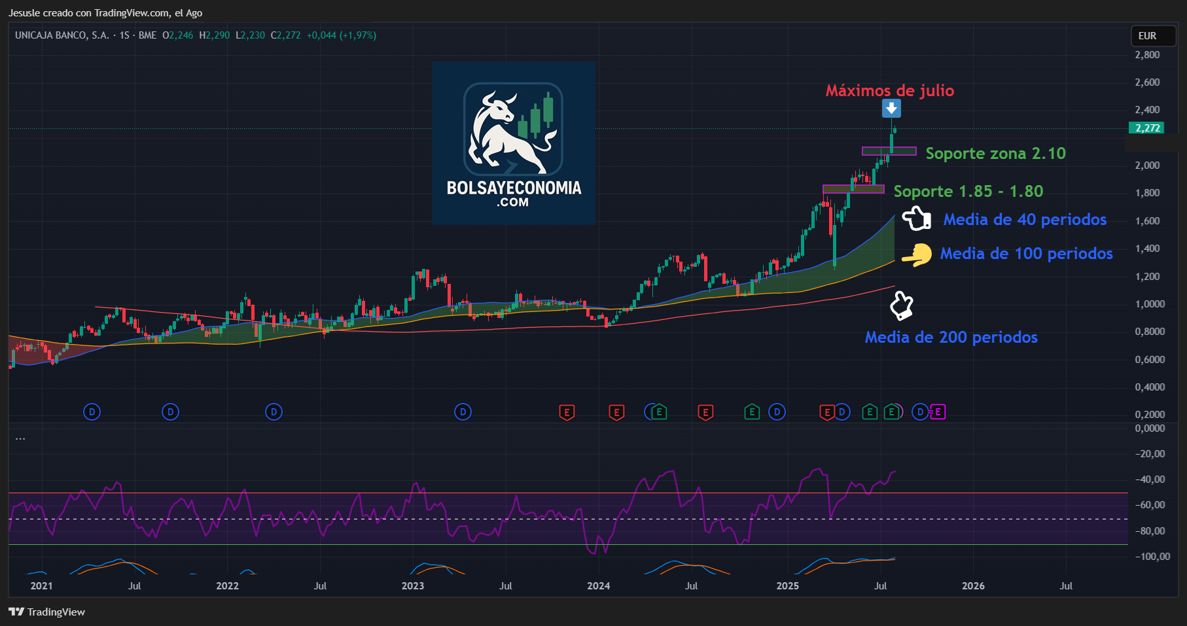Open the red earnings E marker of early 2025
This screenshot has height=626, width=1187.
(x=826, y=412)
